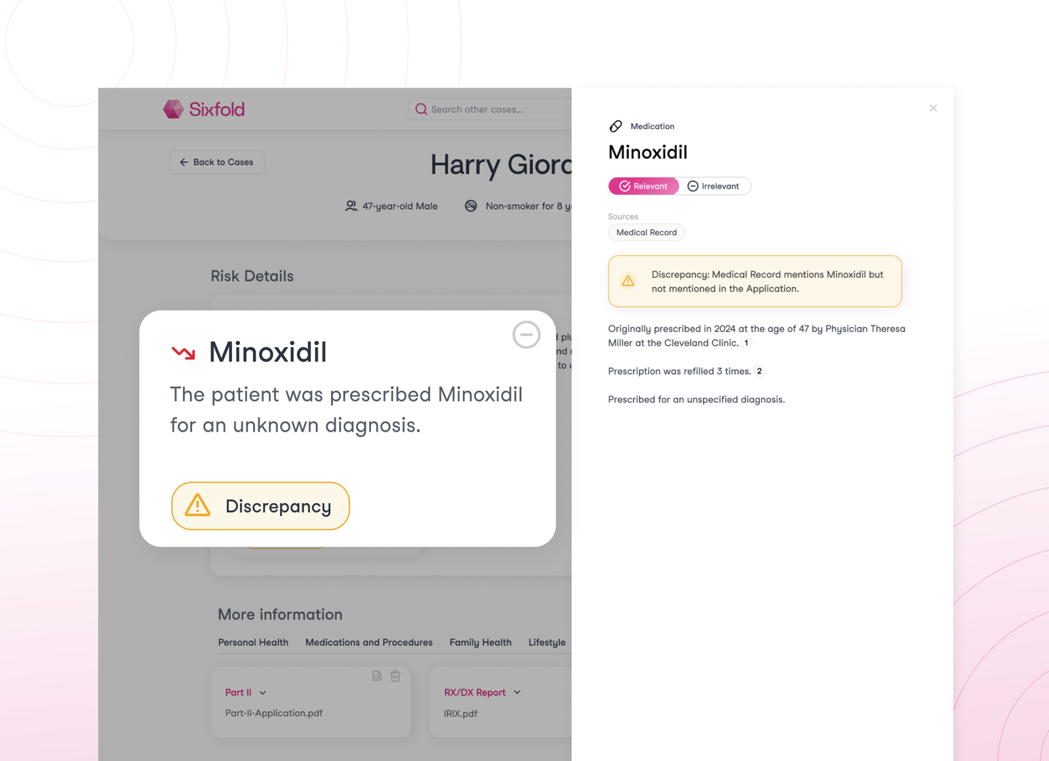Select the Medications and Procedures tab
1049x761 pixels.
tap(368, 642)
